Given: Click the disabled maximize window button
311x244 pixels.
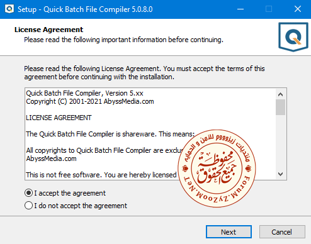Looking at the screenshot, I should click(269, 9).
